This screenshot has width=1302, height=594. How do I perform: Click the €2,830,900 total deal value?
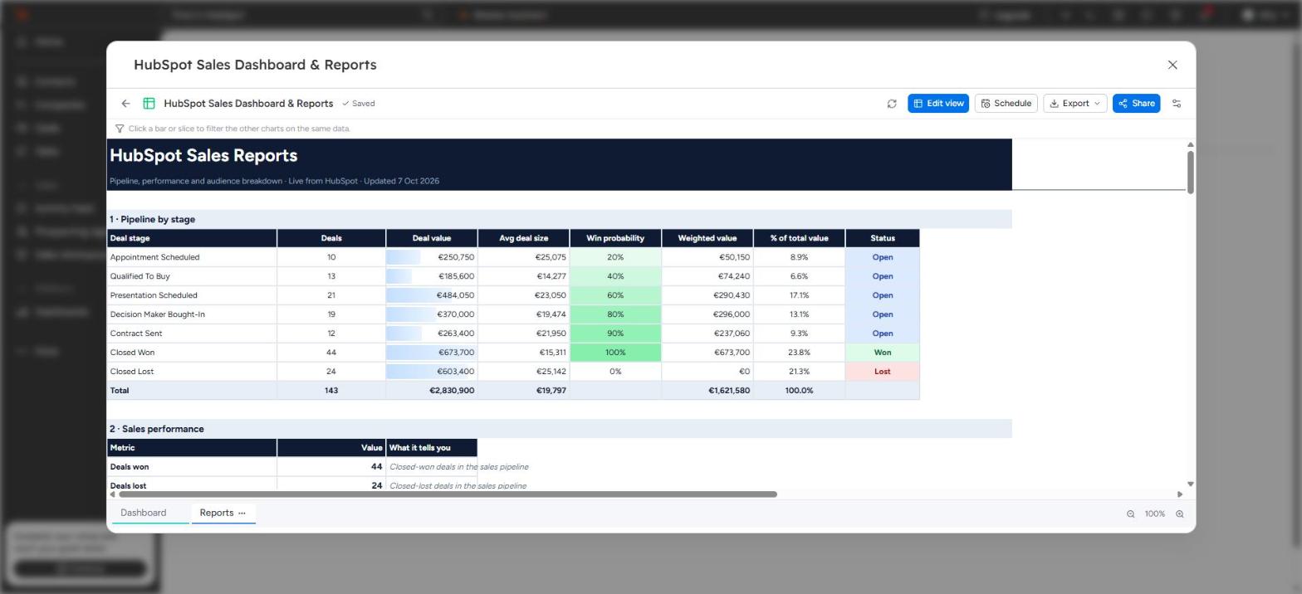(432, 391)
